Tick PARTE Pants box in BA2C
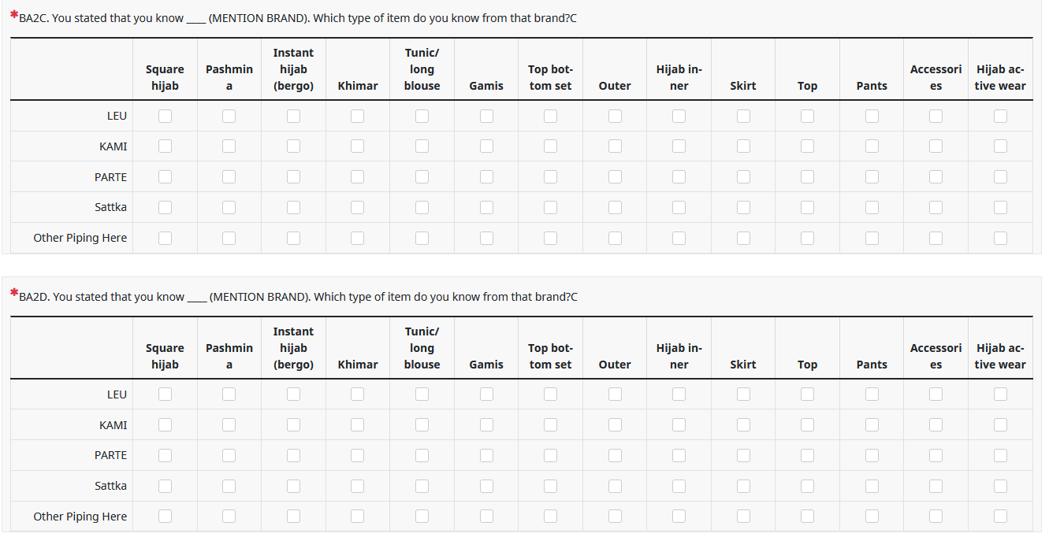This screenshot has height=537, width=1049. (872, 176)
